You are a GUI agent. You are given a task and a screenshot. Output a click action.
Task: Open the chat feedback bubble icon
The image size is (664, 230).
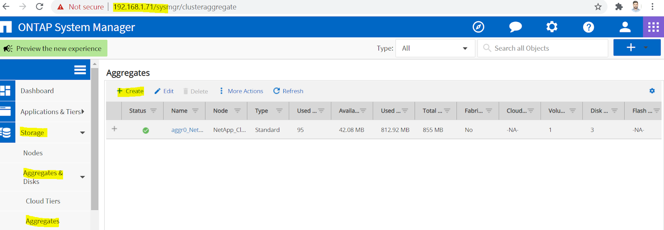pos(515,27)
